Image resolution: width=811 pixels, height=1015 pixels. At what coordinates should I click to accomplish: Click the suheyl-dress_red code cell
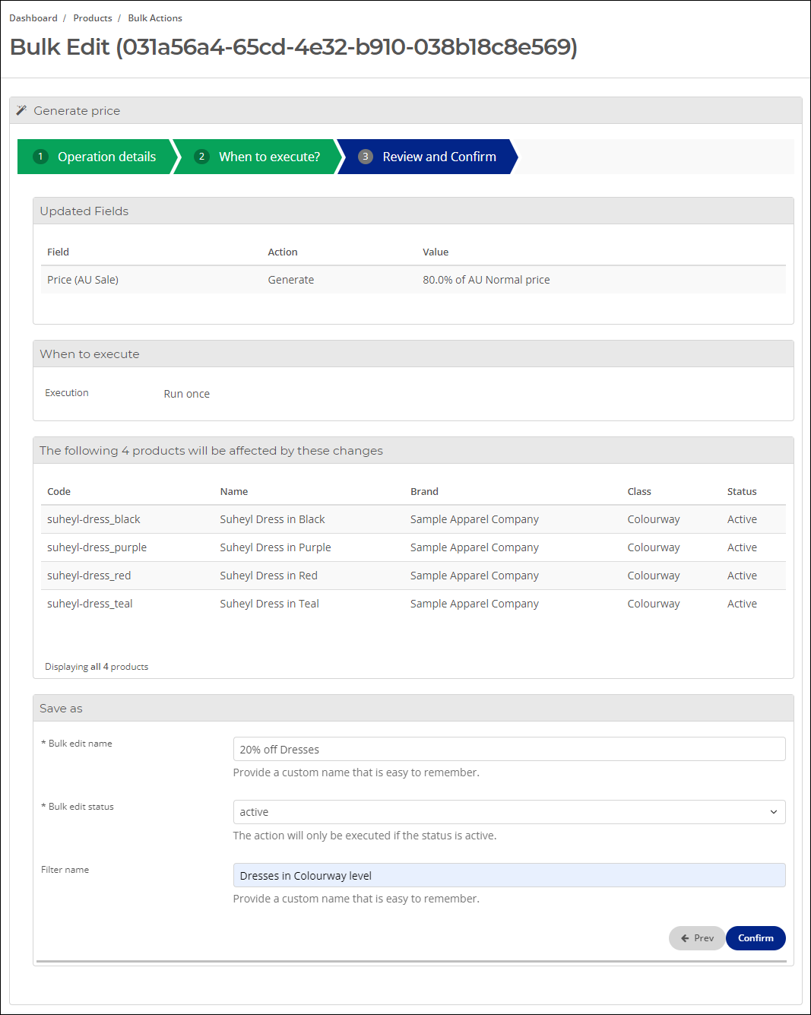click(x=89, y=576)
